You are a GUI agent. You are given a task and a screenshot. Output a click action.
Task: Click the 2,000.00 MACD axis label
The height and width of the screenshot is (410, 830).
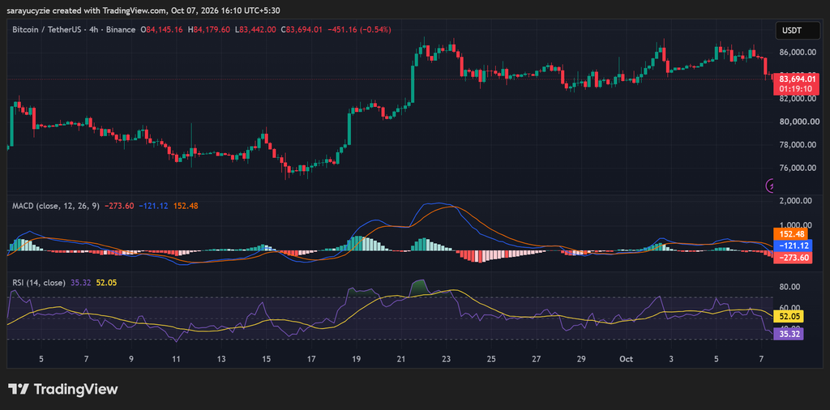[796, 200]
